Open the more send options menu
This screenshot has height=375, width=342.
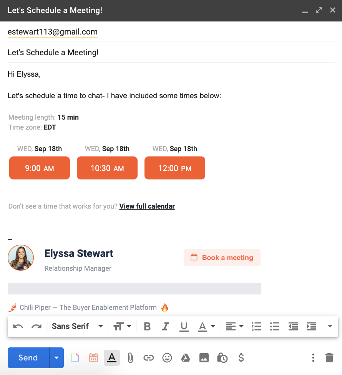point(313,357)
